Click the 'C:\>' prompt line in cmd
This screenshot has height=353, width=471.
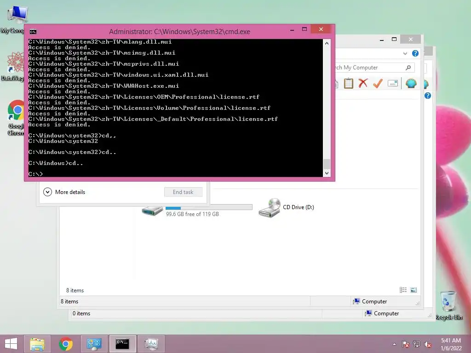pos(36,174)
